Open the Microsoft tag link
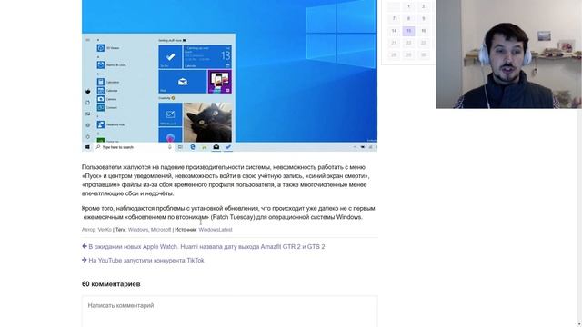Screen dimensions: 582x327 [x=161, y=230]
